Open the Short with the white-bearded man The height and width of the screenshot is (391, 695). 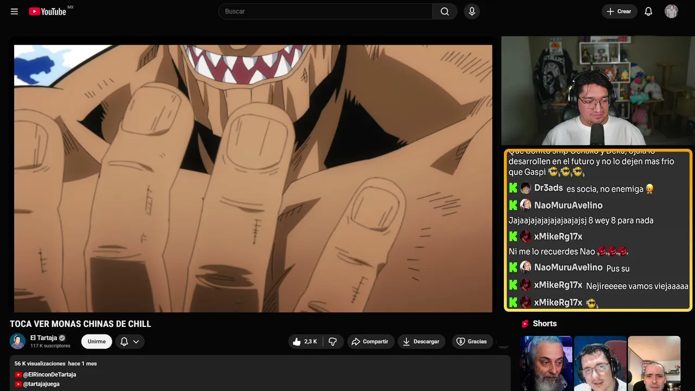coord(546,363)
